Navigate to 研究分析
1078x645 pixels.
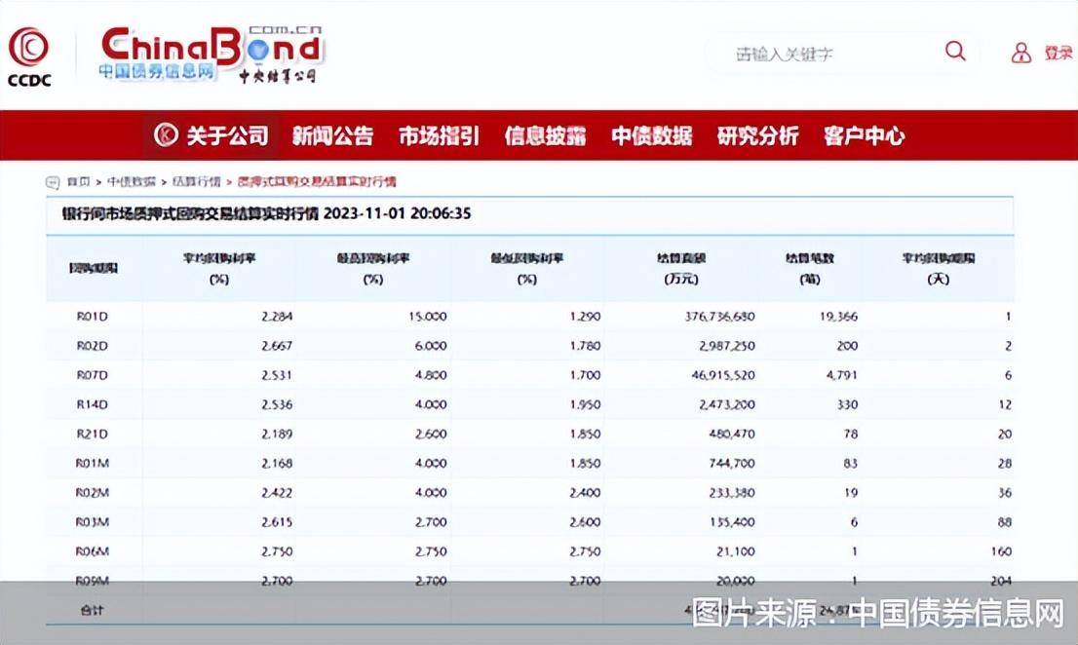(757, 135)
